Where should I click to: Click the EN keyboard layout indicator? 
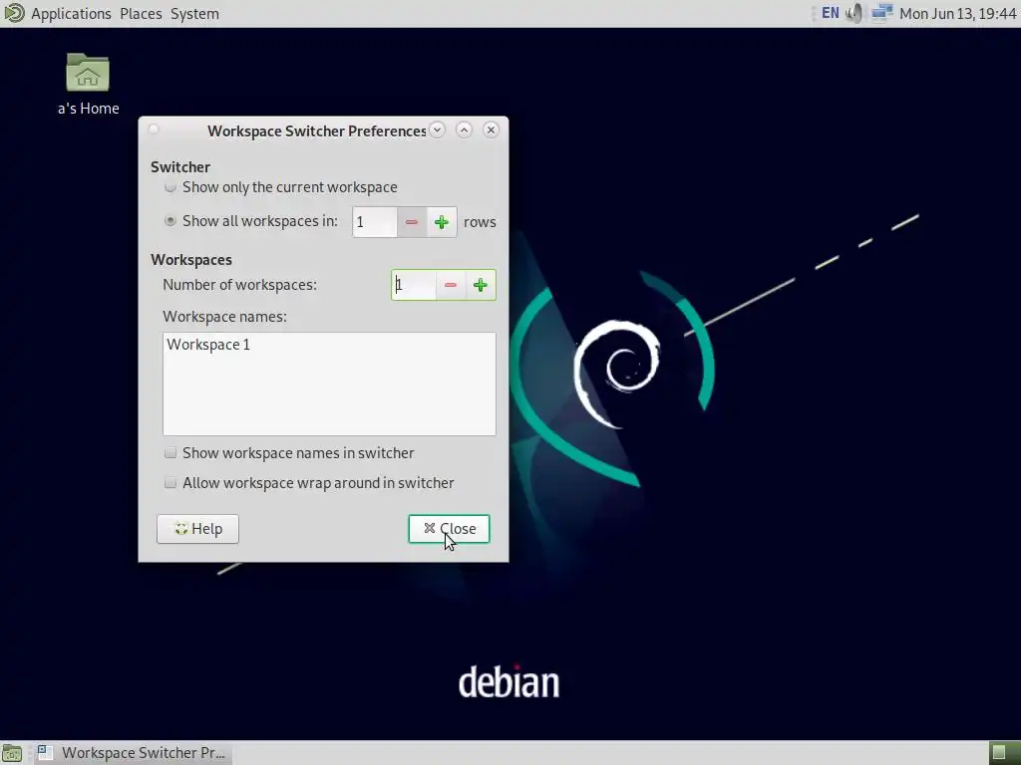831,13
